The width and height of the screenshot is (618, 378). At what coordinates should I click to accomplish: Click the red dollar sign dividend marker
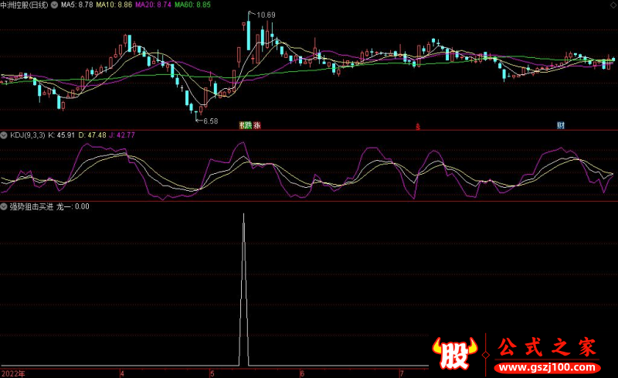[418, 125]
